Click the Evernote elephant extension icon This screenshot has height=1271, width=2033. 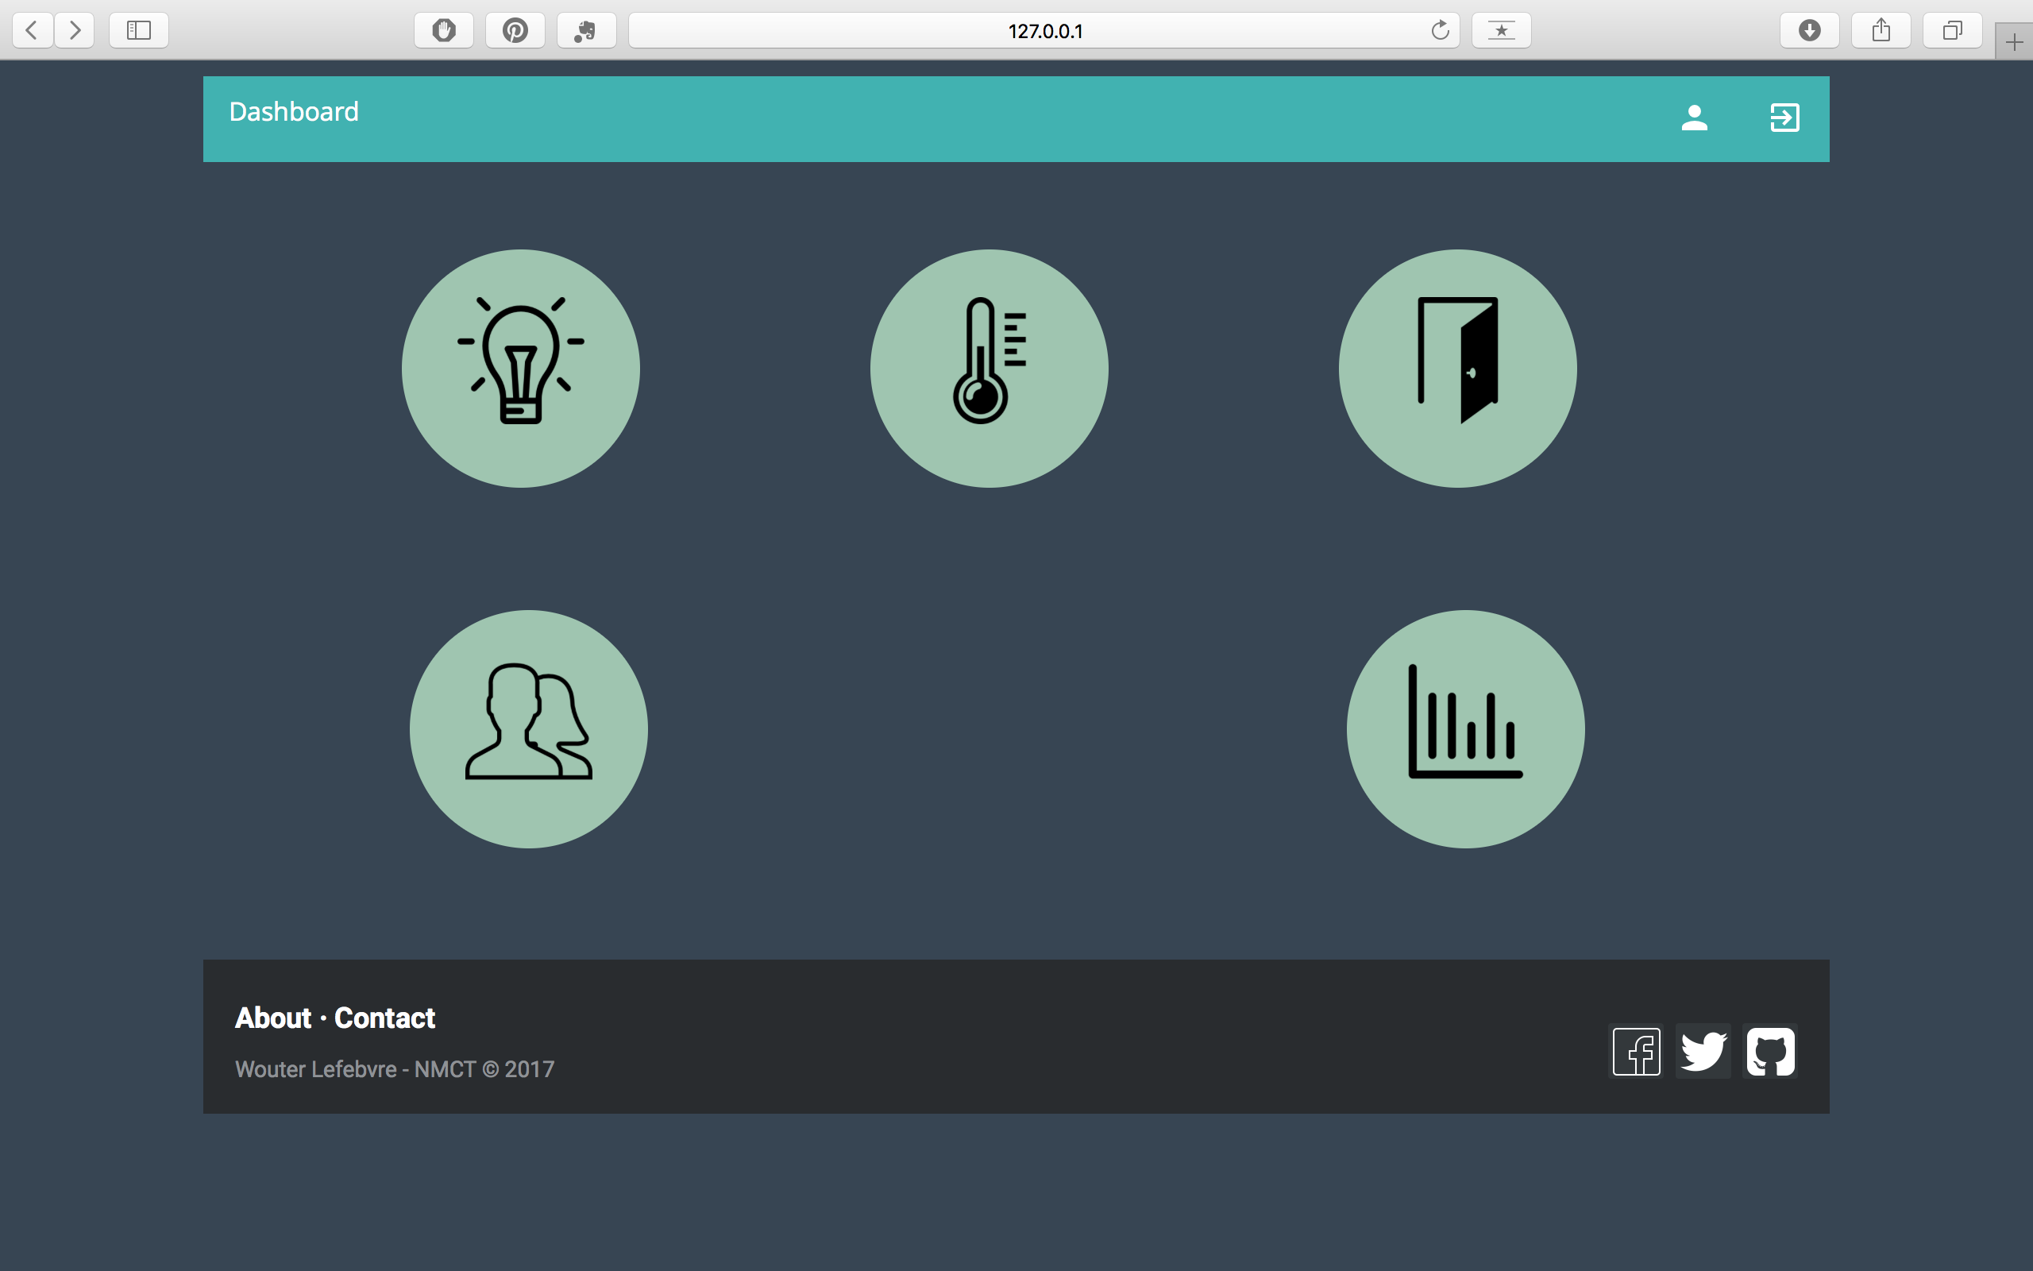586,30
